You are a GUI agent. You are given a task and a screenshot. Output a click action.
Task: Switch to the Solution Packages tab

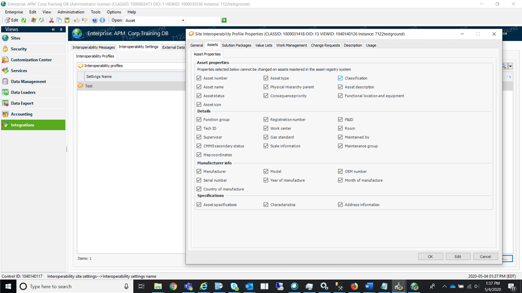(236, 45)
